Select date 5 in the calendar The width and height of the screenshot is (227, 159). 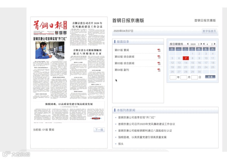click(172, 58)
